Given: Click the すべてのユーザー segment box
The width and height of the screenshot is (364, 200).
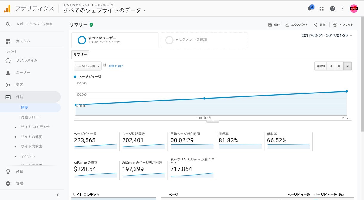Looking at the screenshot, I should pos(115,40).
